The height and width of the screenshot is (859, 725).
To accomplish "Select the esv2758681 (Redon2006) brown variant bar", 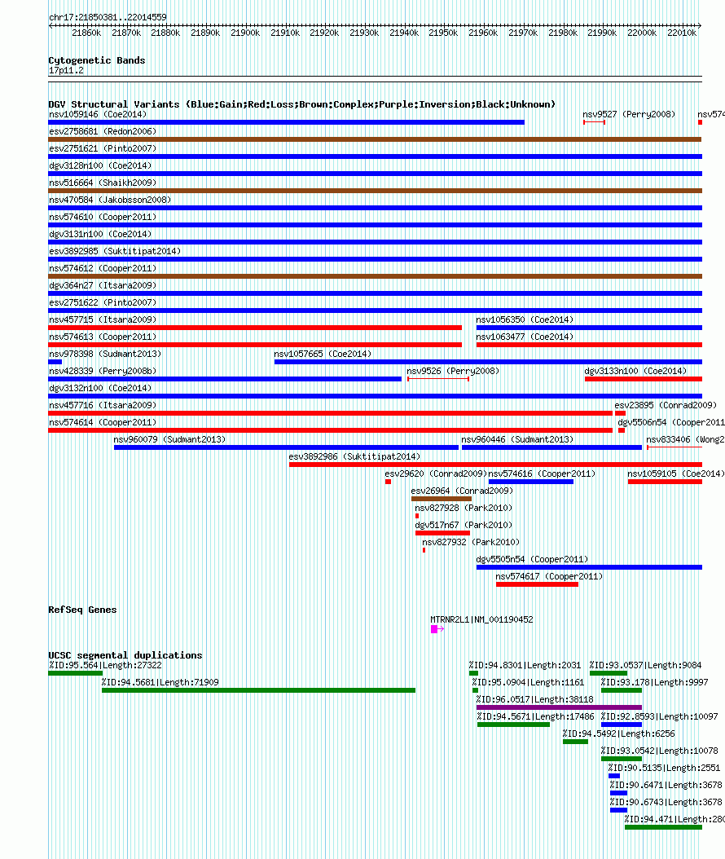I will 375,139.
